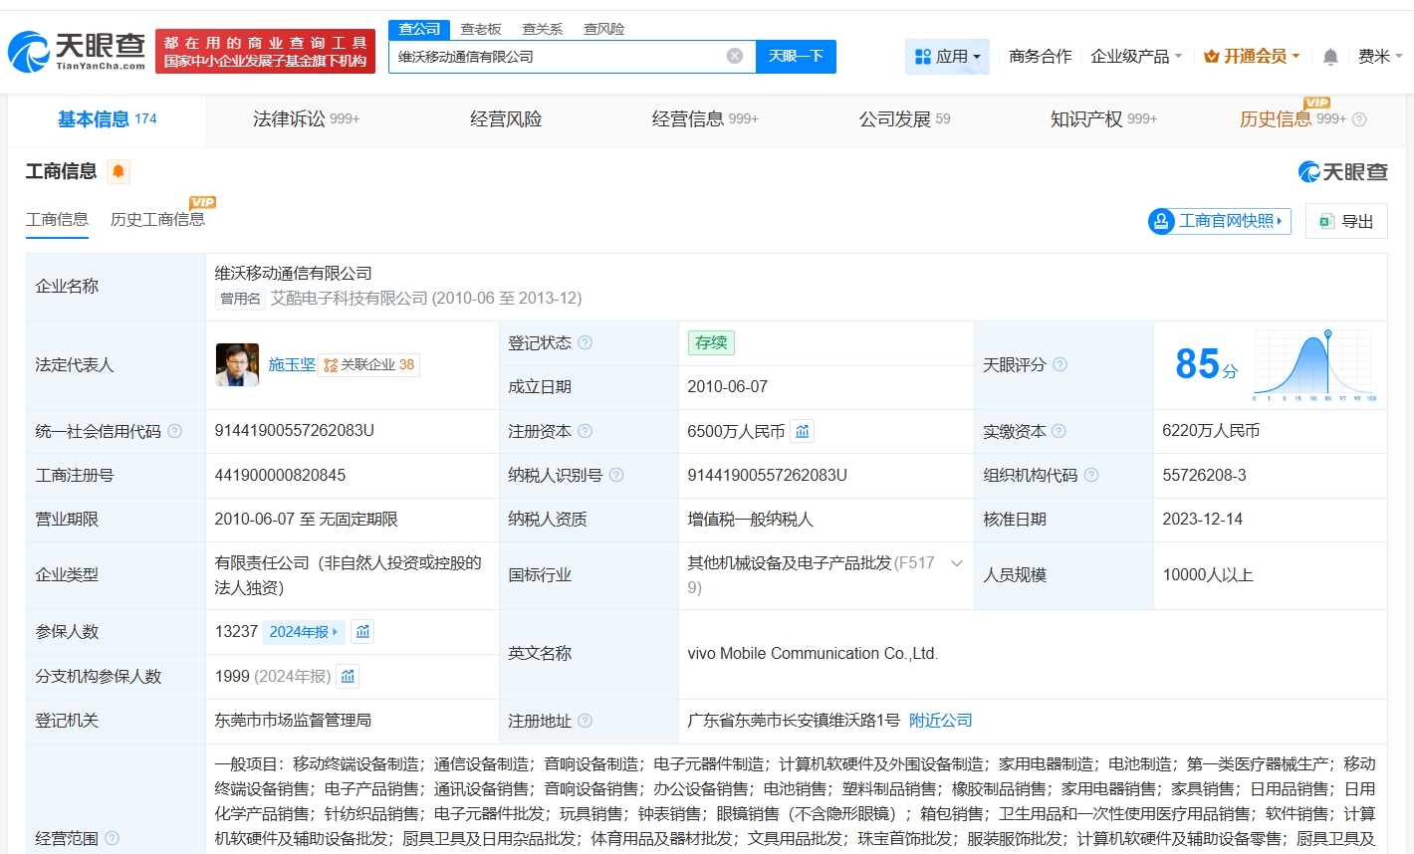Open the TianYanCha logo homepage

(x=77, y=51)
